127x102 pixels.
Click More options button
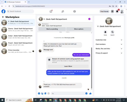tap(79, 29)
